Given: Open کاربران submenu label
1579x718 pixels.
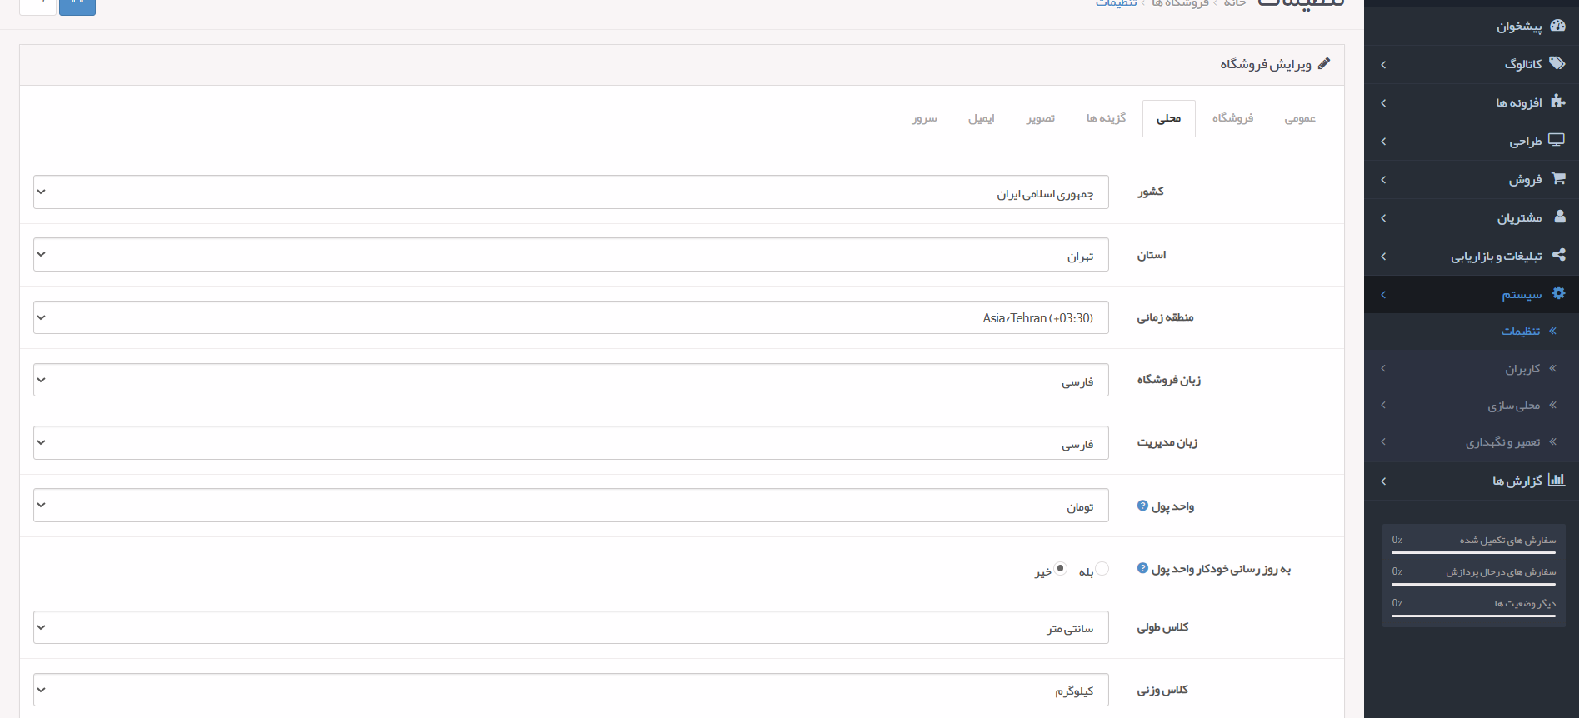Looking at the screenshot, I should click(1522, 369).
